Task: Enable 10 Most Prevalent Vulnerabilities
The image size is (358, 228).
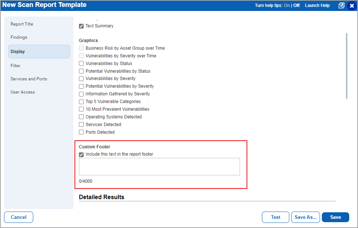Action: [81, 109]
